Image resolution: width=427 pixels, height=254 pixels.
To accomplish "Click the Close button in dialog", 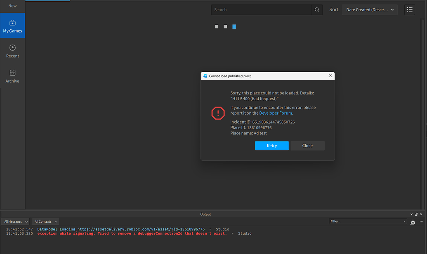I will 307,146.
